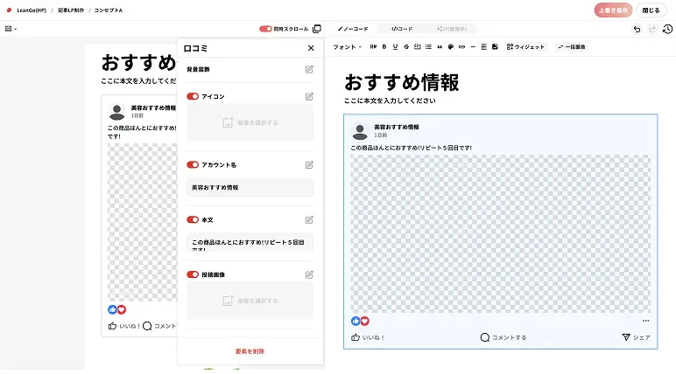Toggle the 同時スクロール switch

click(265, 29)
